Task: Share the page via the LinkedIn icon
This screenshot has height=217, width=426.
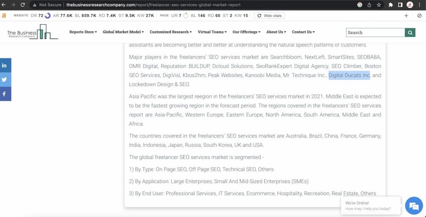Action: (5, 65)
